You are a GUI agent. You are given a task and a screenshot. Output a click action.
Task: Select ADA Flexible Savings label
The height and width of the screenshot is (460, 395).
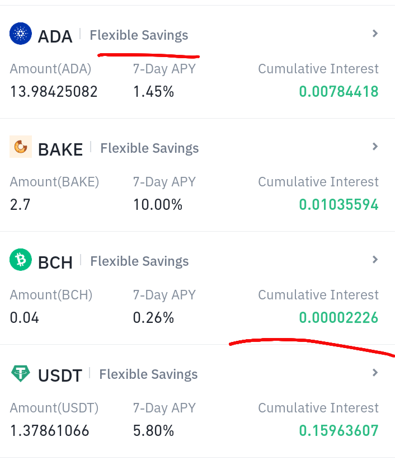139,35
